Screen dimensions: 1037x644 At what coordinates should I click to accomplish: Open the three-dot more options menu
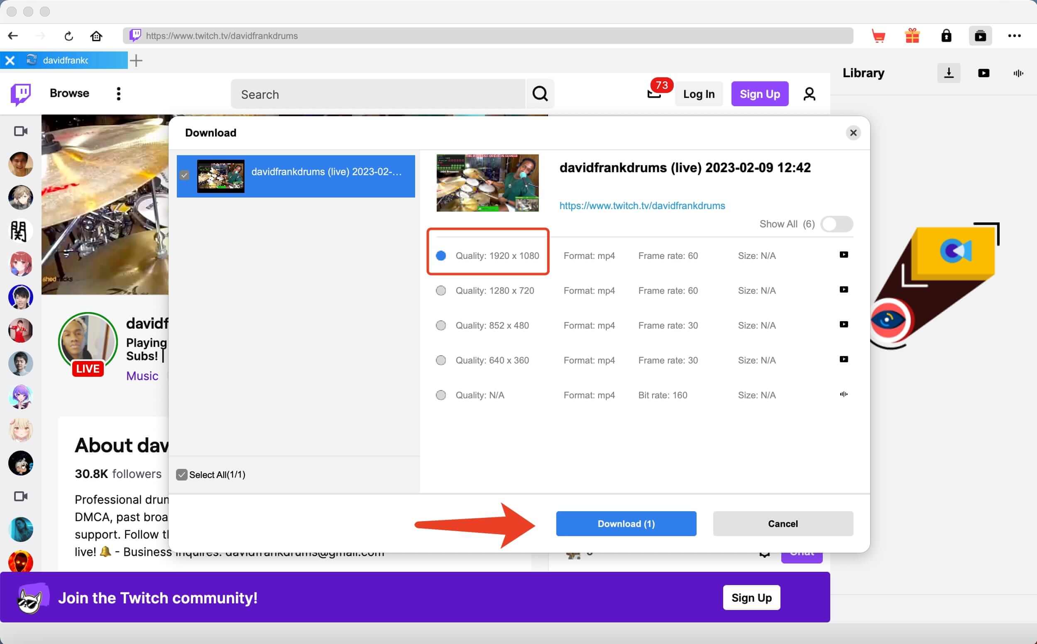pyautogui.click(x=1014, y=36)
